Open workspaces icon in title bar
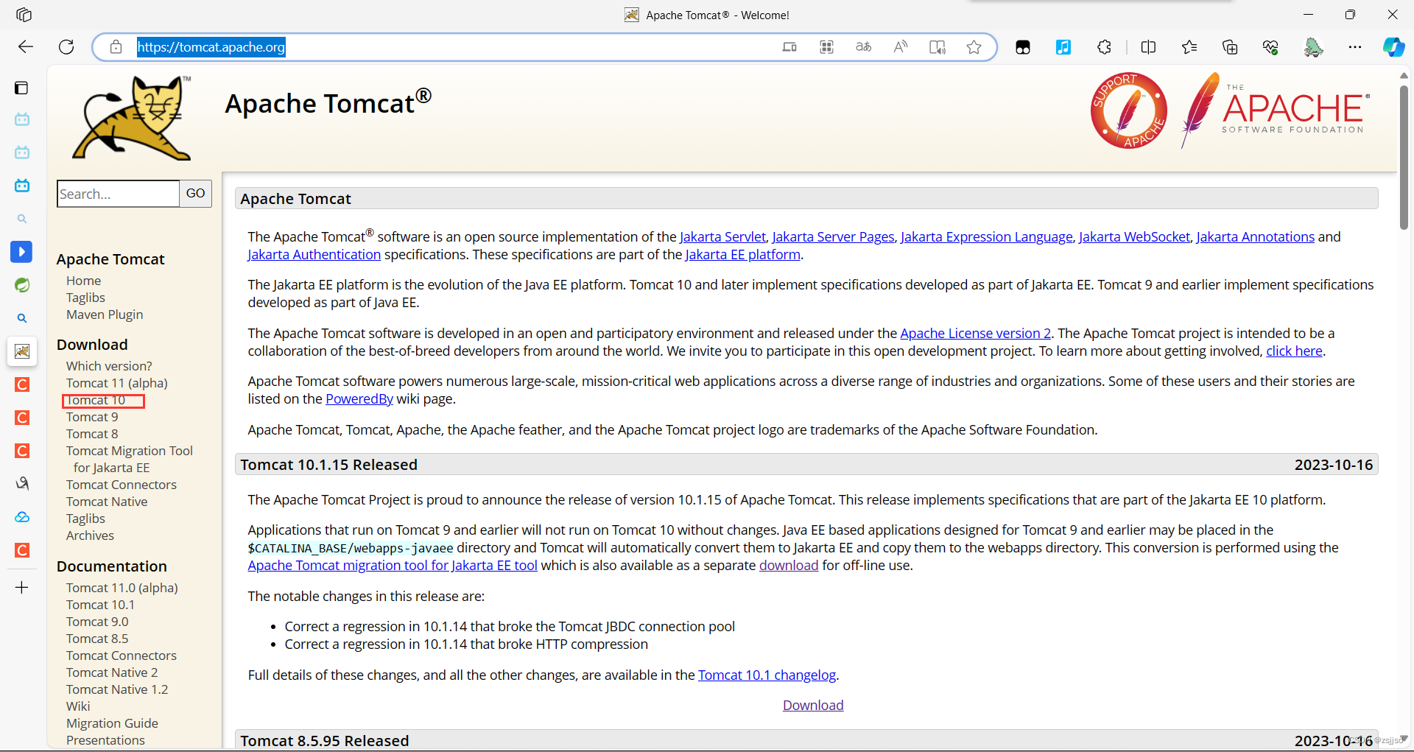This screenshot has width=1414, height=752. point(24,15)
